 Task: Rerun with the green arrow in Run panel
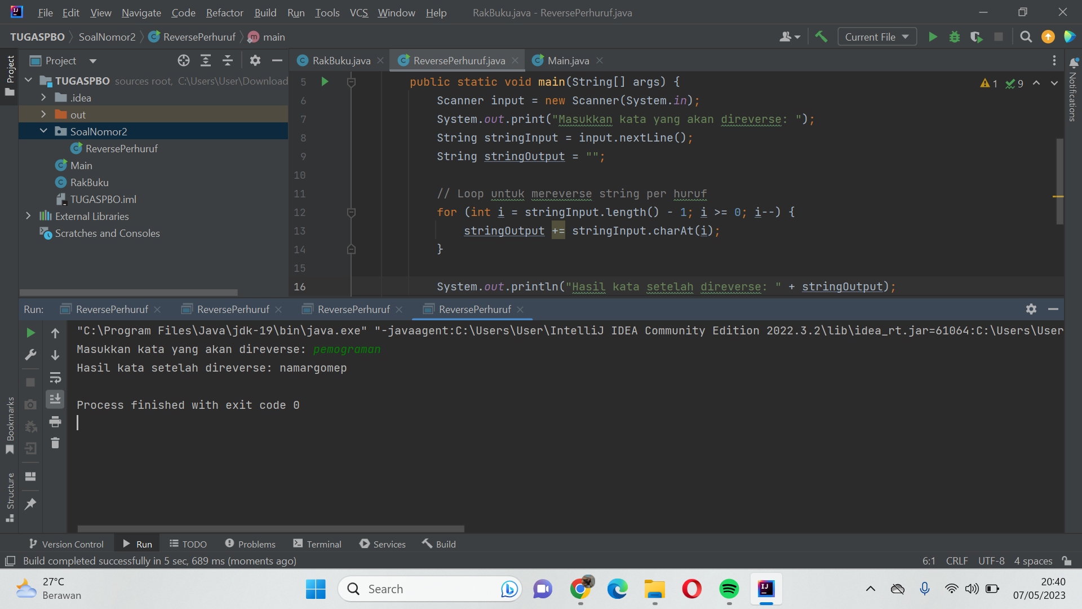[x=31, y=333]
